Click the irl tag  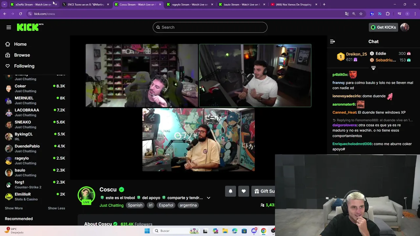(x=151, y=205)
